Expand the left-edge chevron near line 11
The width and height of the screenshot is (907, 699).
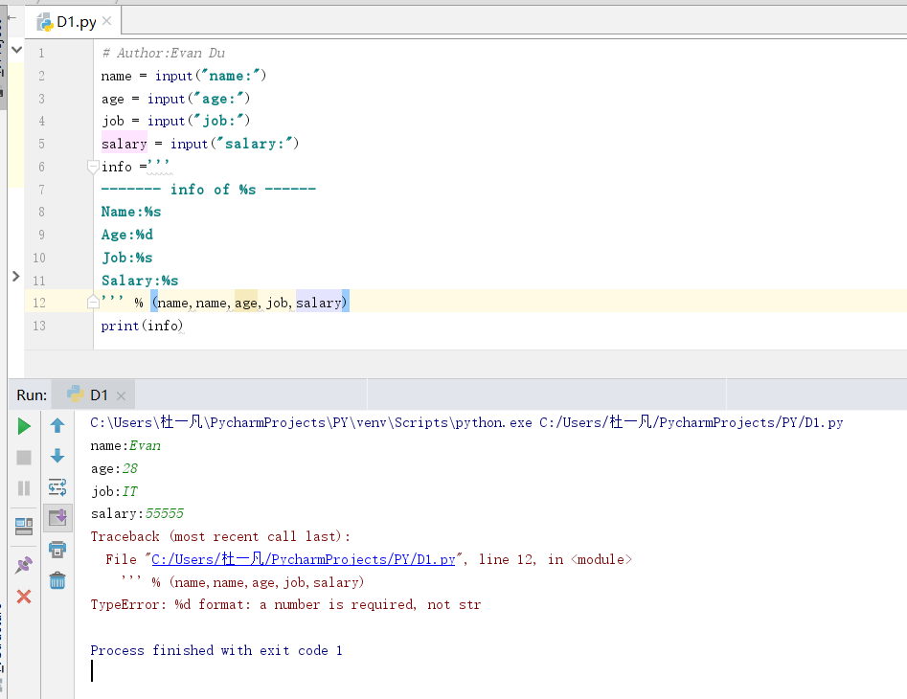[x=15, y=276]
